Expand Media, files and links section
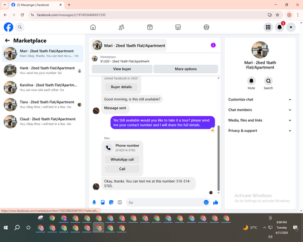The height and width of the screenshot is (242, 303). 260,120
